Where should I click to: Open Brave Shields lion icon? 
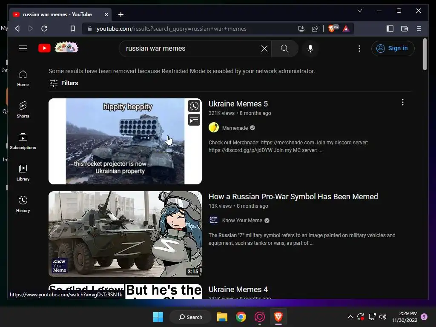pos(333,29)
